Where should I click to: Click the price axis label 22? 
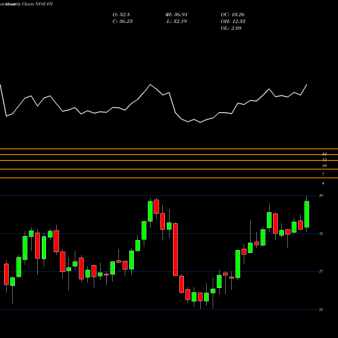tap(321, 310)
